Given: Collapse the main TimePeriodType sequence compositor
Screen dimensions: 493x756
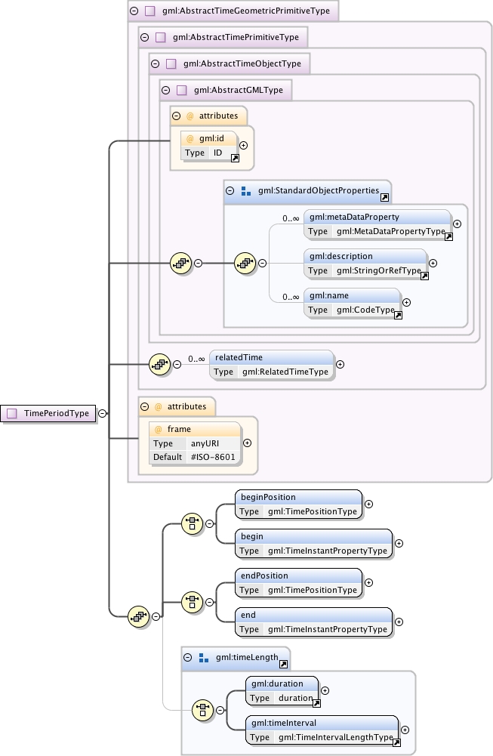Looking at the screenshot, I should coord(156,617).
